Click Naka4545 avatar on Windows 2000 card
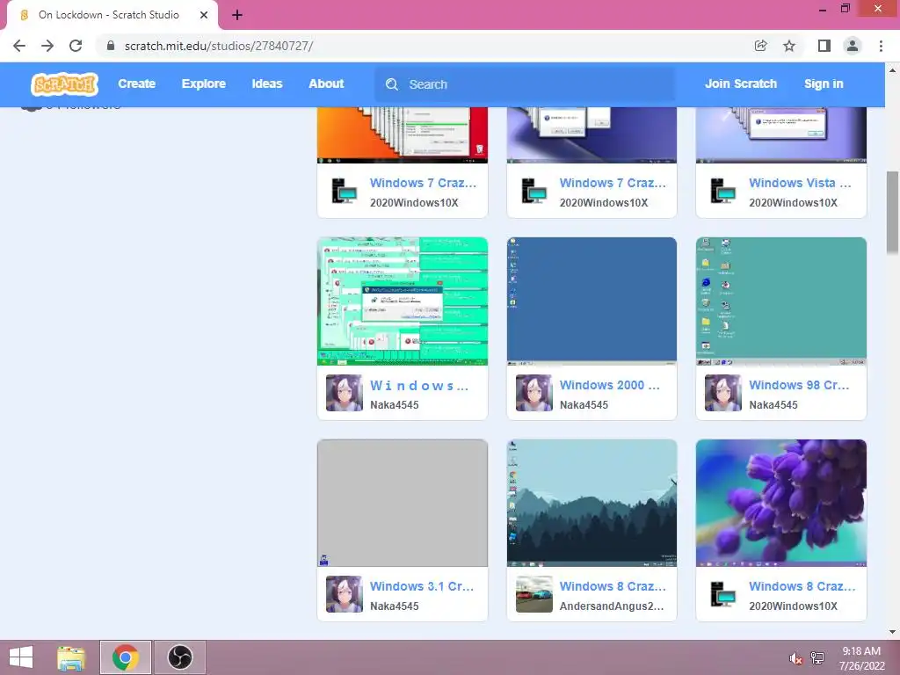900x675 pixels. 533,393
